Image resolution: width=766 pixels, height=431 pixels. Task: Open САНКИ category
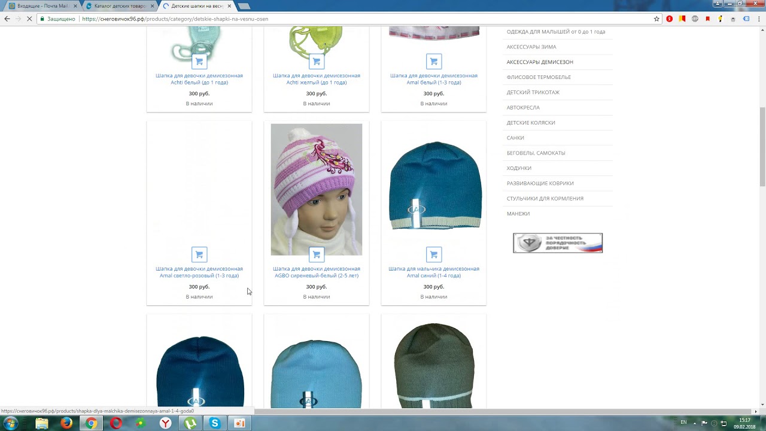pos(515,138)
